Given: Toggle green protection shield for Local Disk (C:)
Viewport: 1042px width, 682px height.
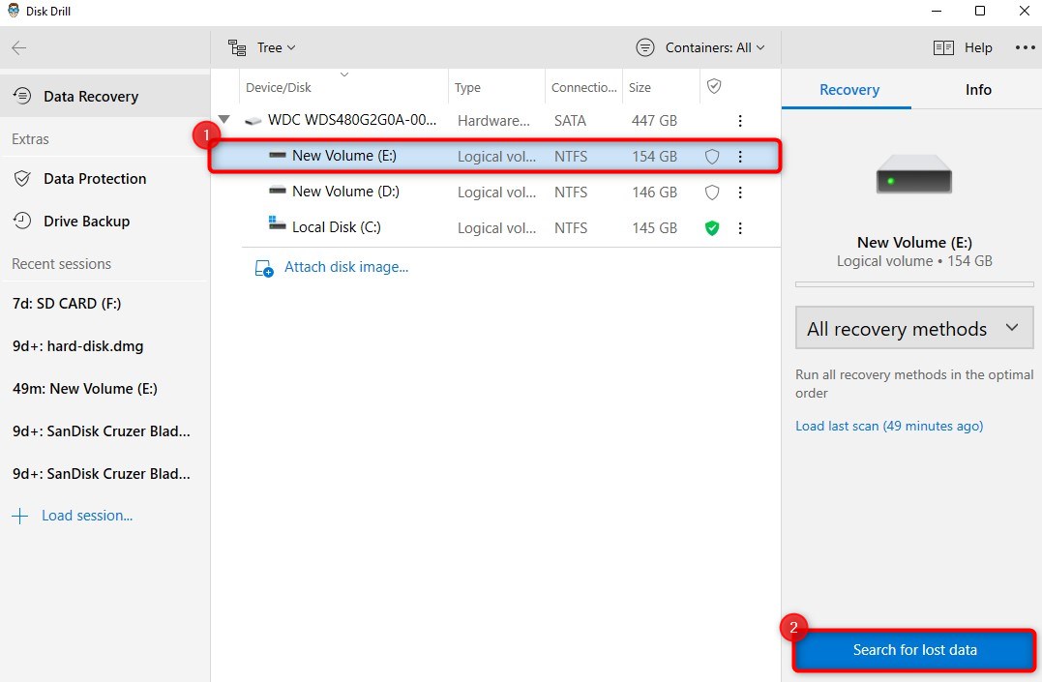Looking at the screenshot, I should (712, 228).
